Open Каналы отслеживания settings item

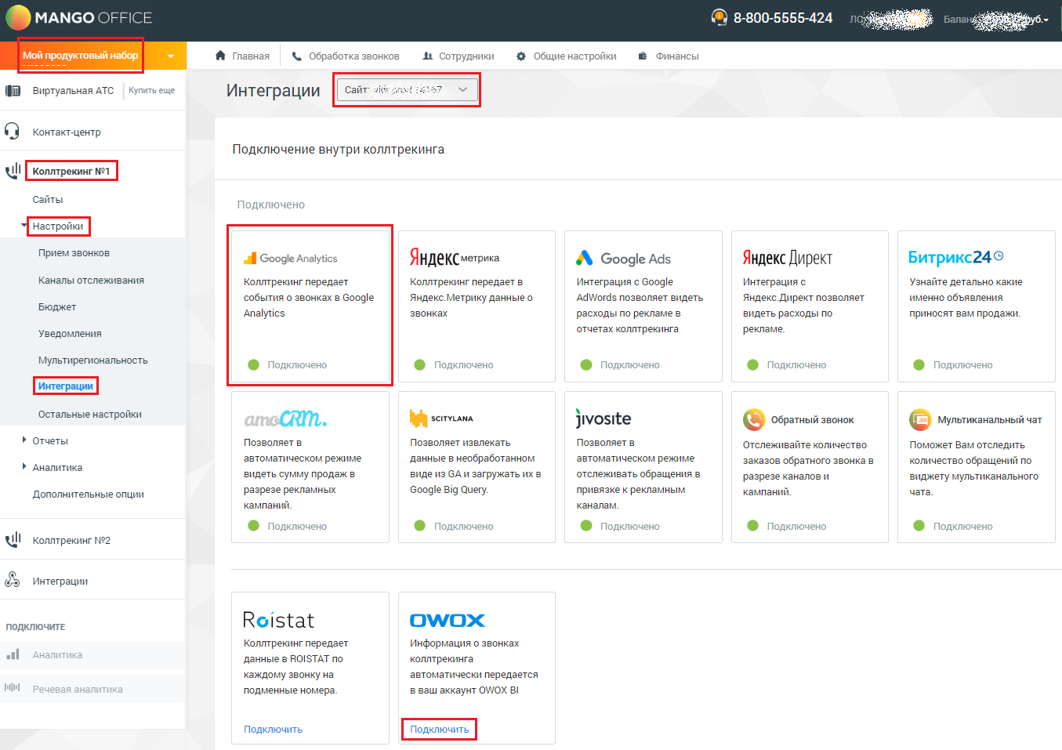(91, 280)
